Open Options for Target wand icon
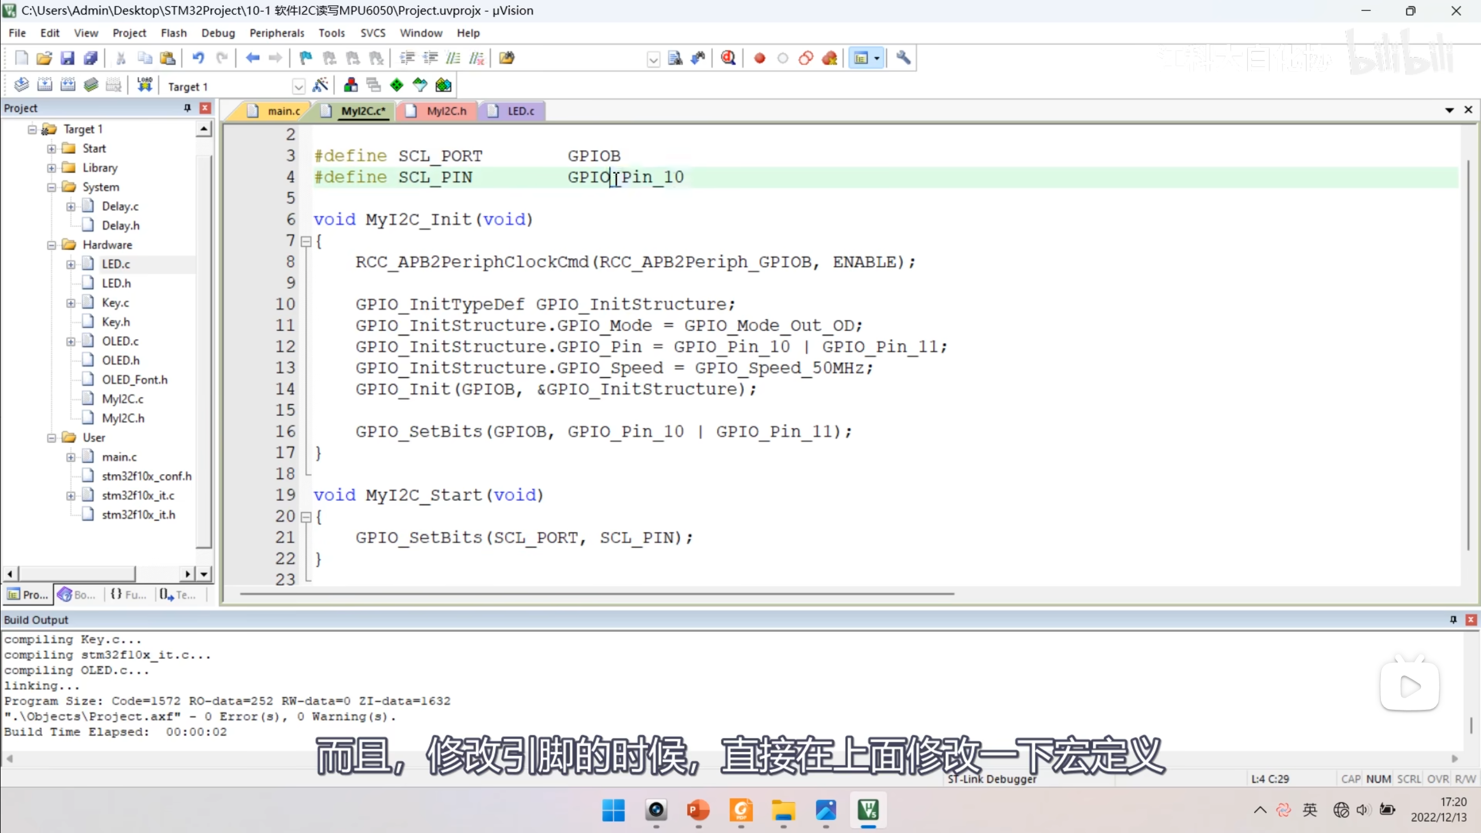The width and height of the screenshot is (1481, 833). coord(320,86)
